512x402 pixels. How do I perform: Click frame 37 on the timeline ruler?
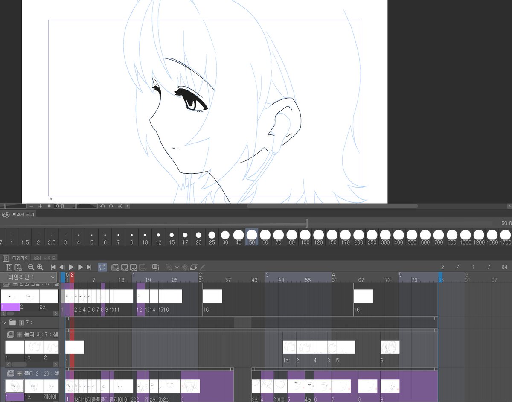point(228,280)
